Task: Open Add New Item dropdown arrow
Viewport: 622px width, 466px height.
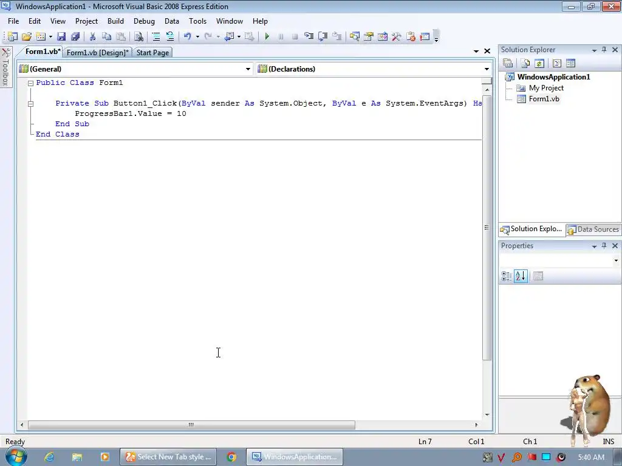Action: pos(50,36)
